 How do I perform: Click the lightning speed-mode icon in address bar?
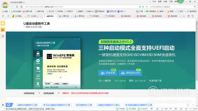click(x=143, y=7)
